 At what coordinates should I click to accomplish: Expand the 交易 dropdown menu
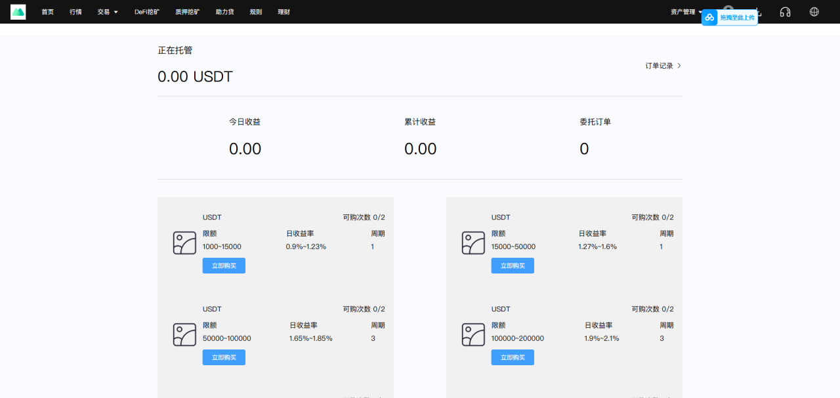108,12
